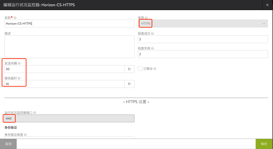
Task: Click the 接收超时 field showing 10
Action: coord(64,84)
